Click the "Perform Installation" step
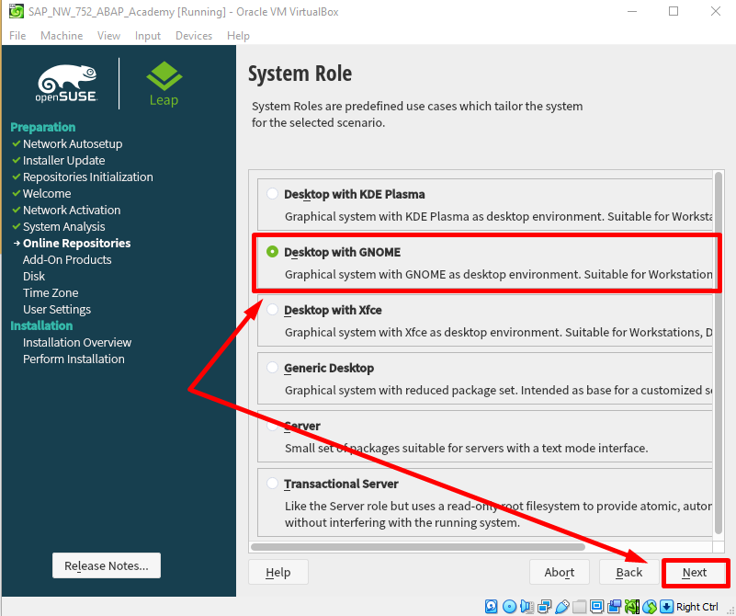Viewport: 736px width, 616px height. (x=74, y=359)
